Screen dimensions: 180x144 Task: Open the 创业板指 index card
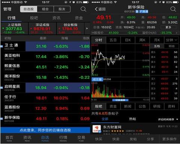point(70,28)
